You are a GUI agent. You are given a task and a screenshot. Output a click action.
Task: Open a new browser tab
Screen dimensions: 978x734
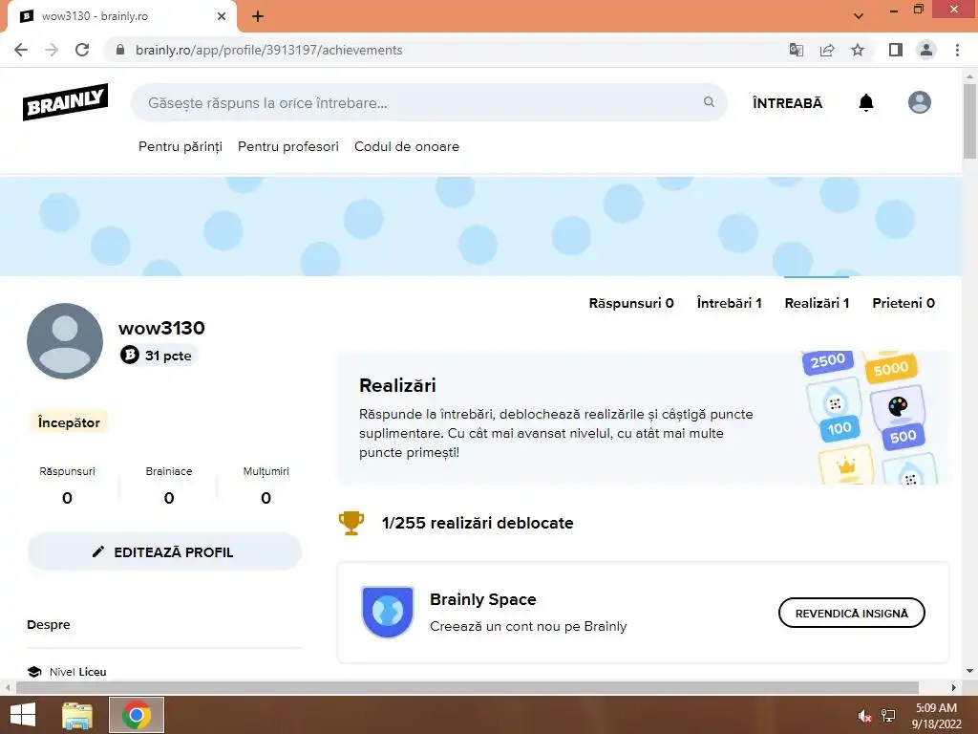(x=258, y=16)
